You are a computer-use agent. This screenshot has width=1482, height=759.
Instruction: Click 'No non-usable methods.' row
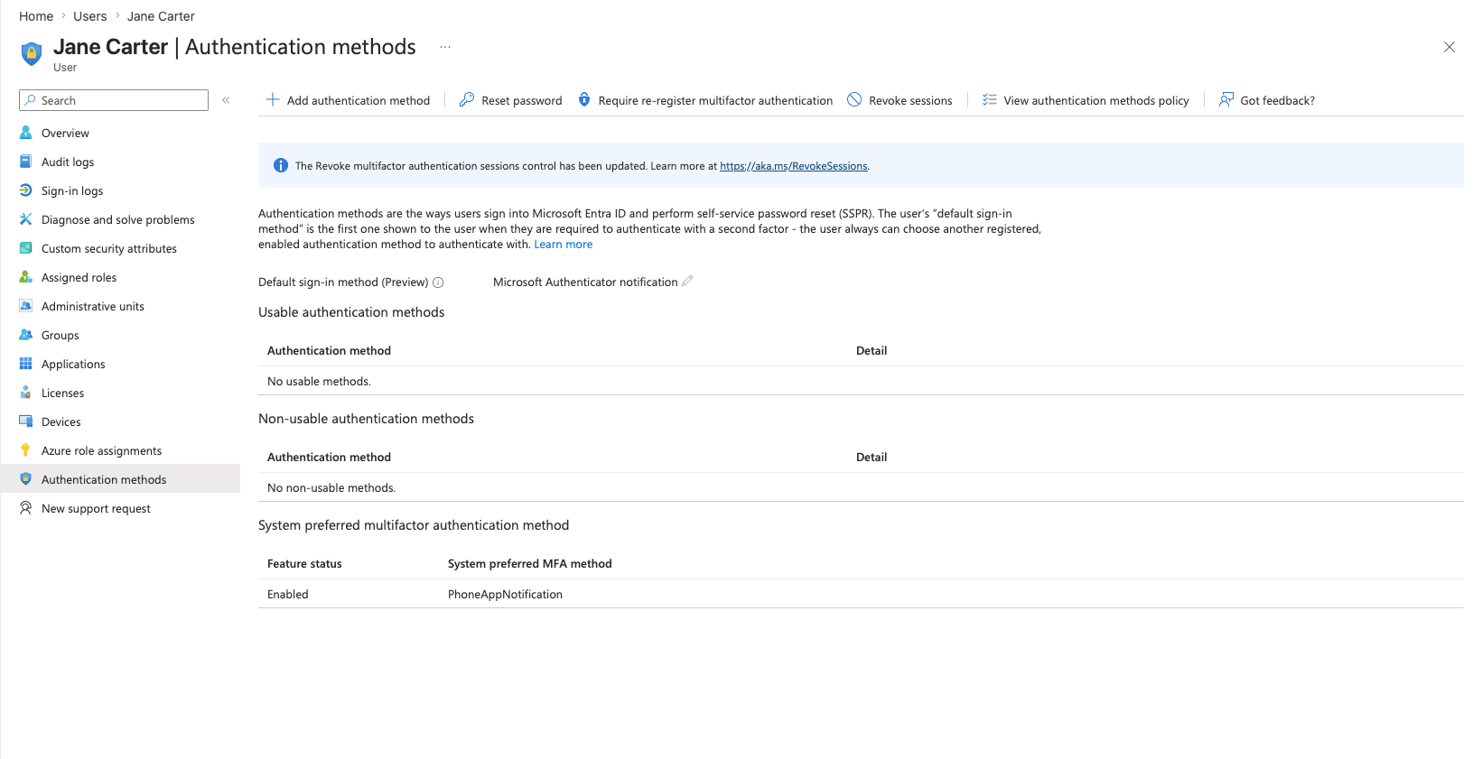pos(861,487)
